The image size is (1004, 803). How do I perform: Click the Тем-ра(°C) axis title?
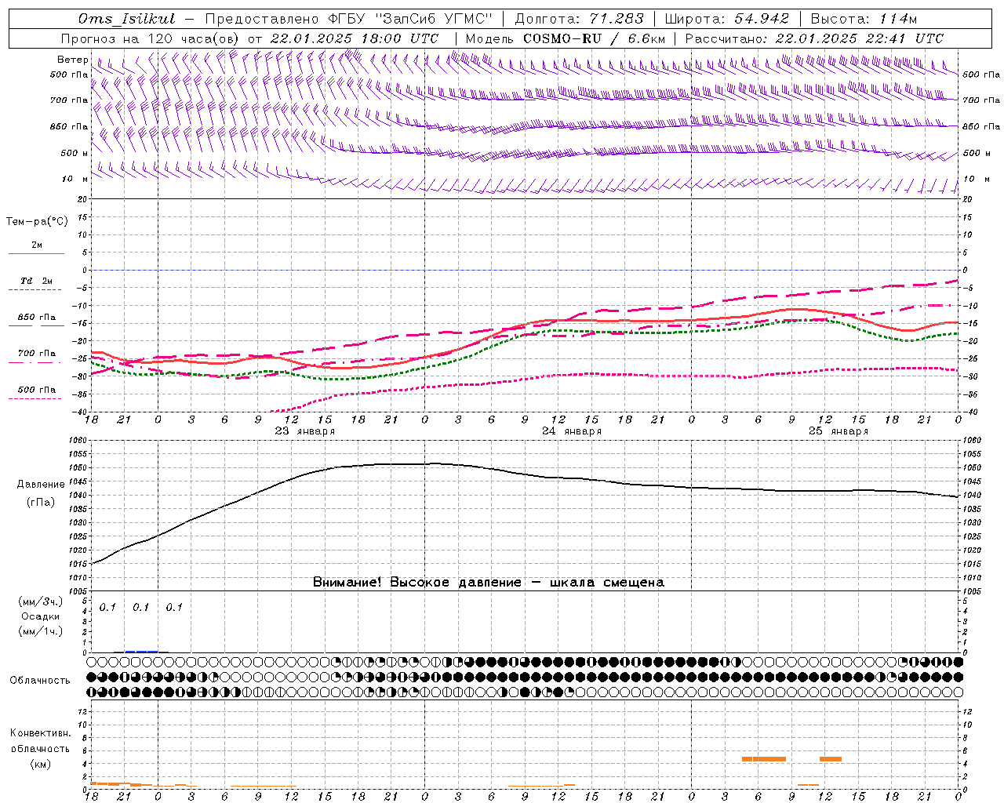[37, 221]
